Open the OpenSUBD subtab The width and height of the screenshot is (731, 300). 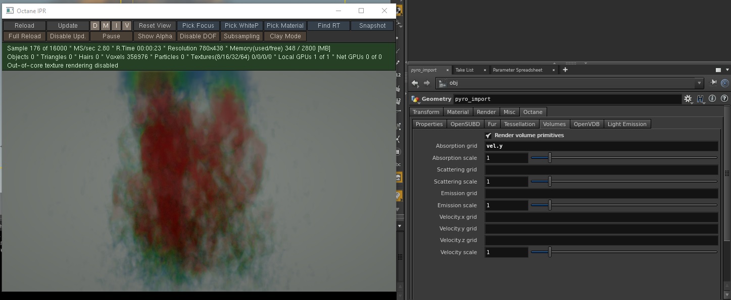click(x=465, y=124)
